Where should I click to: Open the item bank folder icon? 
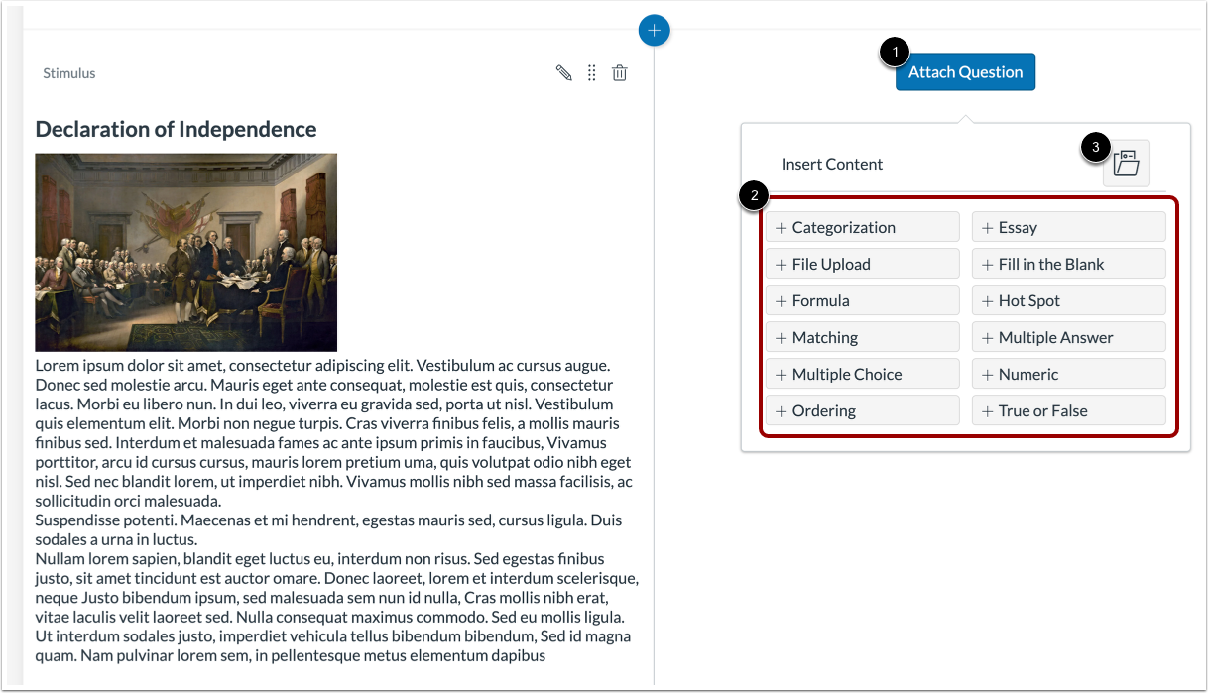point(1127,164)
